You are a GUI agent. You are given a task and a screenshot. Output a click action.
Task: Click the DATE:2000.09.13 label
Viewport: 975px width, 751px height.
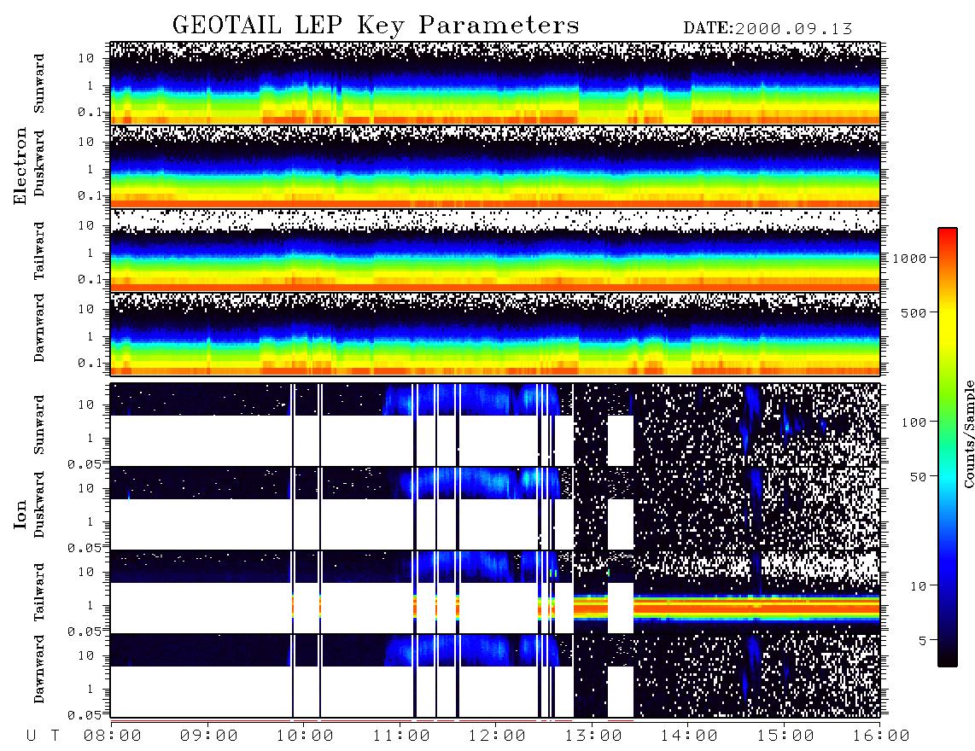click(768, 28)
